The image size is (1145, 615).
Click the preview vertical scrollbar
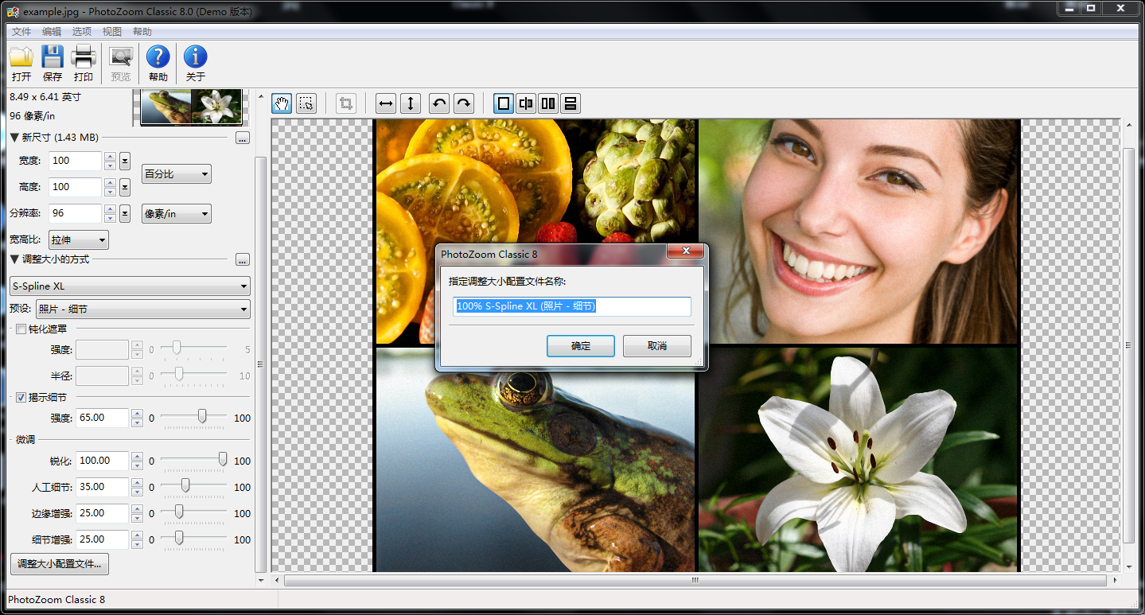pyautogui.click(x=1128, y=345)
